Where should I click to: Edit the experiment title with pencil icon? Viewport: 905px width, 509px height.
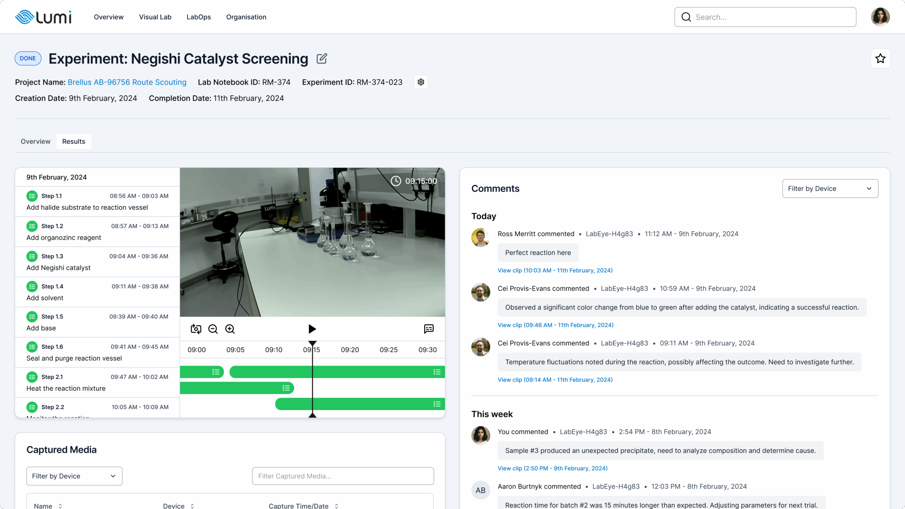[322, 58]
